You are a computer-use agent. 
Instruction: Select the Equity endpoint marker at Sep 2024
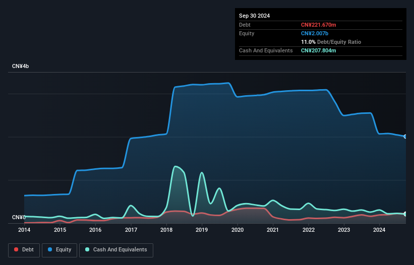pyautogui.click(x=405, y=137)
